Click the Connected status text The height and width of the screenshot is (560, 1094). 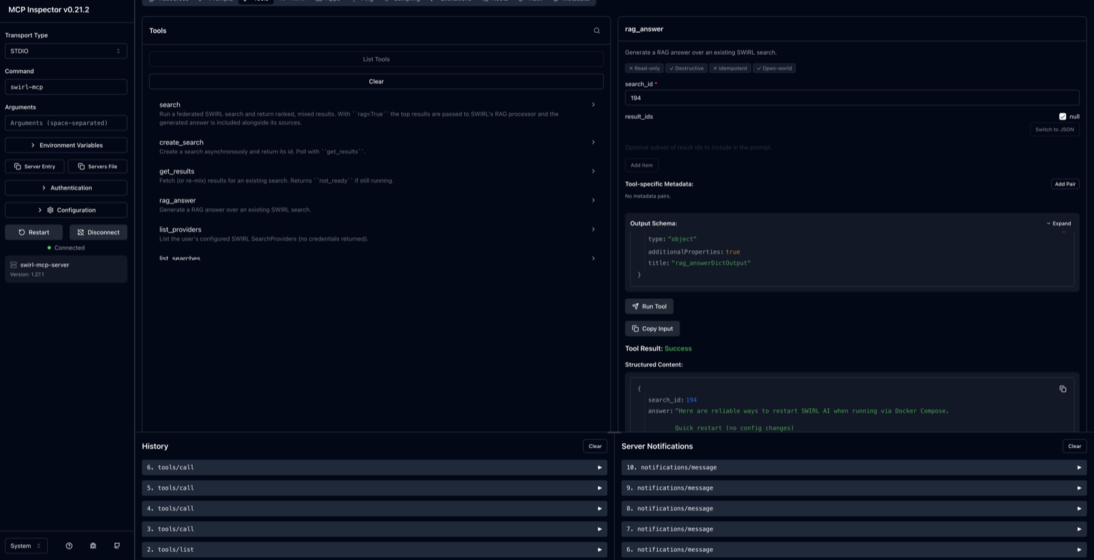click(69, 248)
